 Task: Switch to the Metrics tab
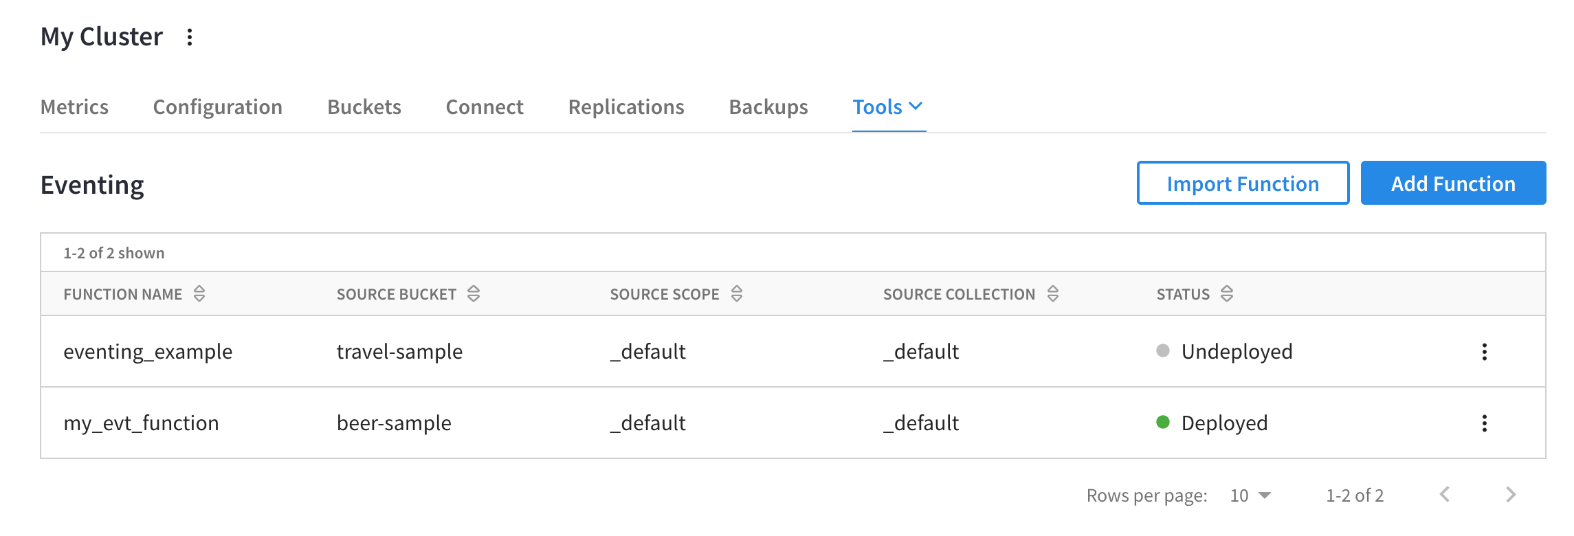click(x=74, y=107)
